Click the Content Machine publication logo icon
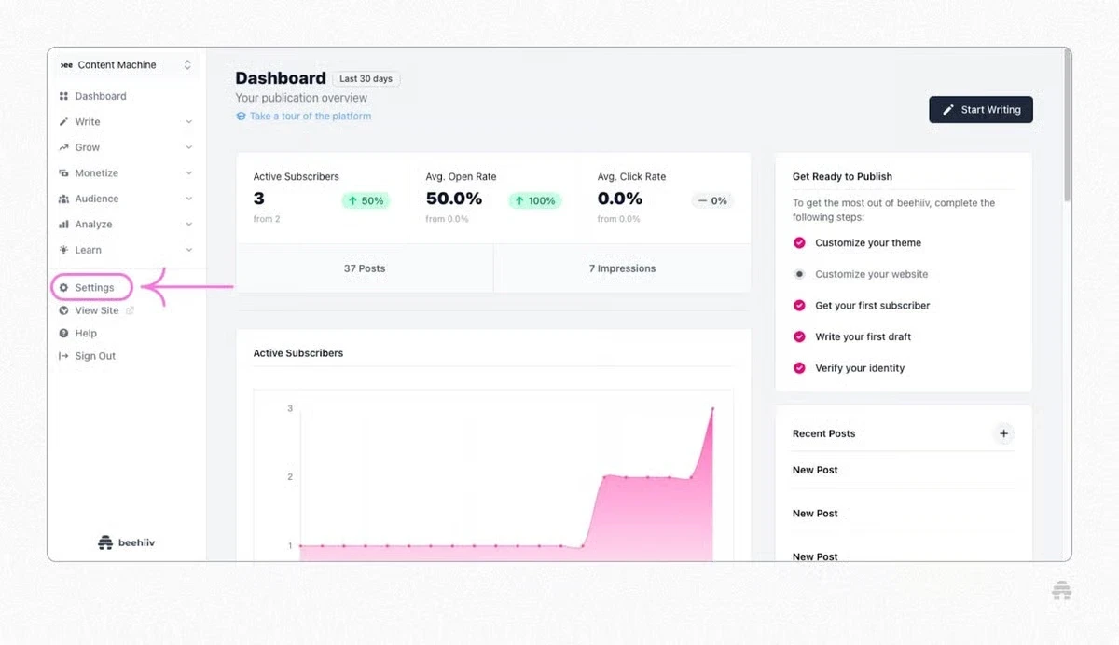The height and width of the screenshot is (645, 1119). click(66, 65)
